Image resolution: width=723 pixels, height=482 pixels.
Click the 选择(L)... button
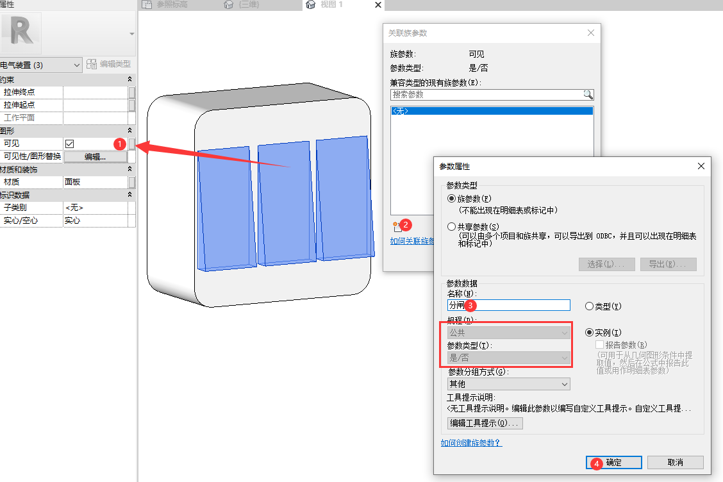point(607,264)
